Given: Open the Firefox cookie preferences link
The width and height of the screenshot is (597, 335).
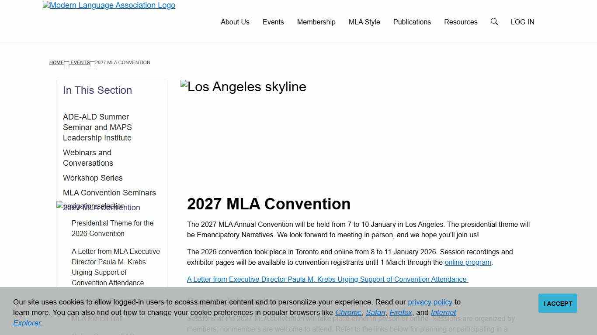Looking at the screenshot, I should [400, 312].
